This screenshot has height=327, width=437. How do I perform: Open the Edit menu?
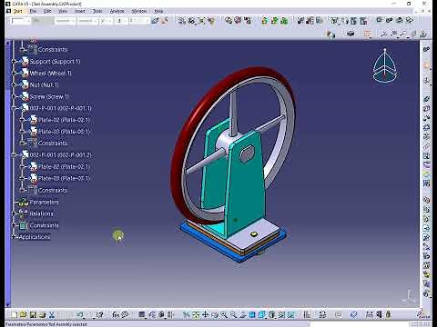coord(47,11)
